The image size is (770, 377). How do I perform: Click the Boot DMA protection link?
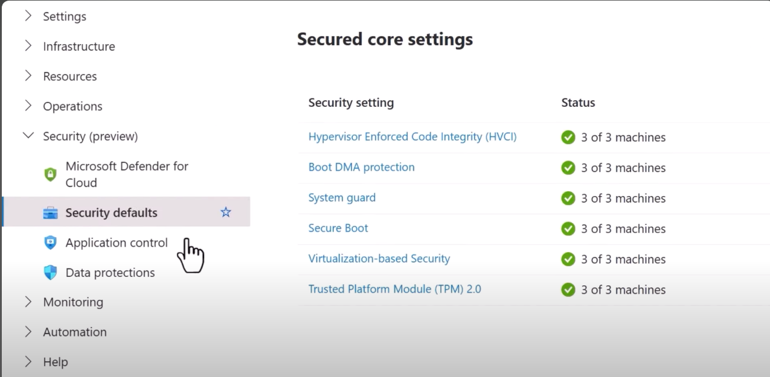(x=361, y=167)
